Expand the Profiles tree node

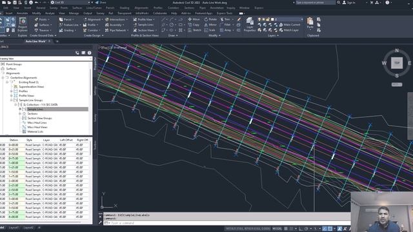tap(12, 92)
